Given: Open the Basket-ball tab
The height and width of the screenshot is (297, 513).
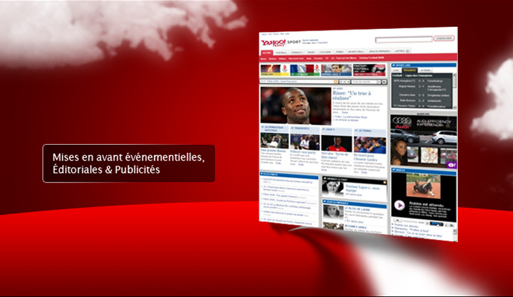Looking at the screenshot, I should pos(356,52).
